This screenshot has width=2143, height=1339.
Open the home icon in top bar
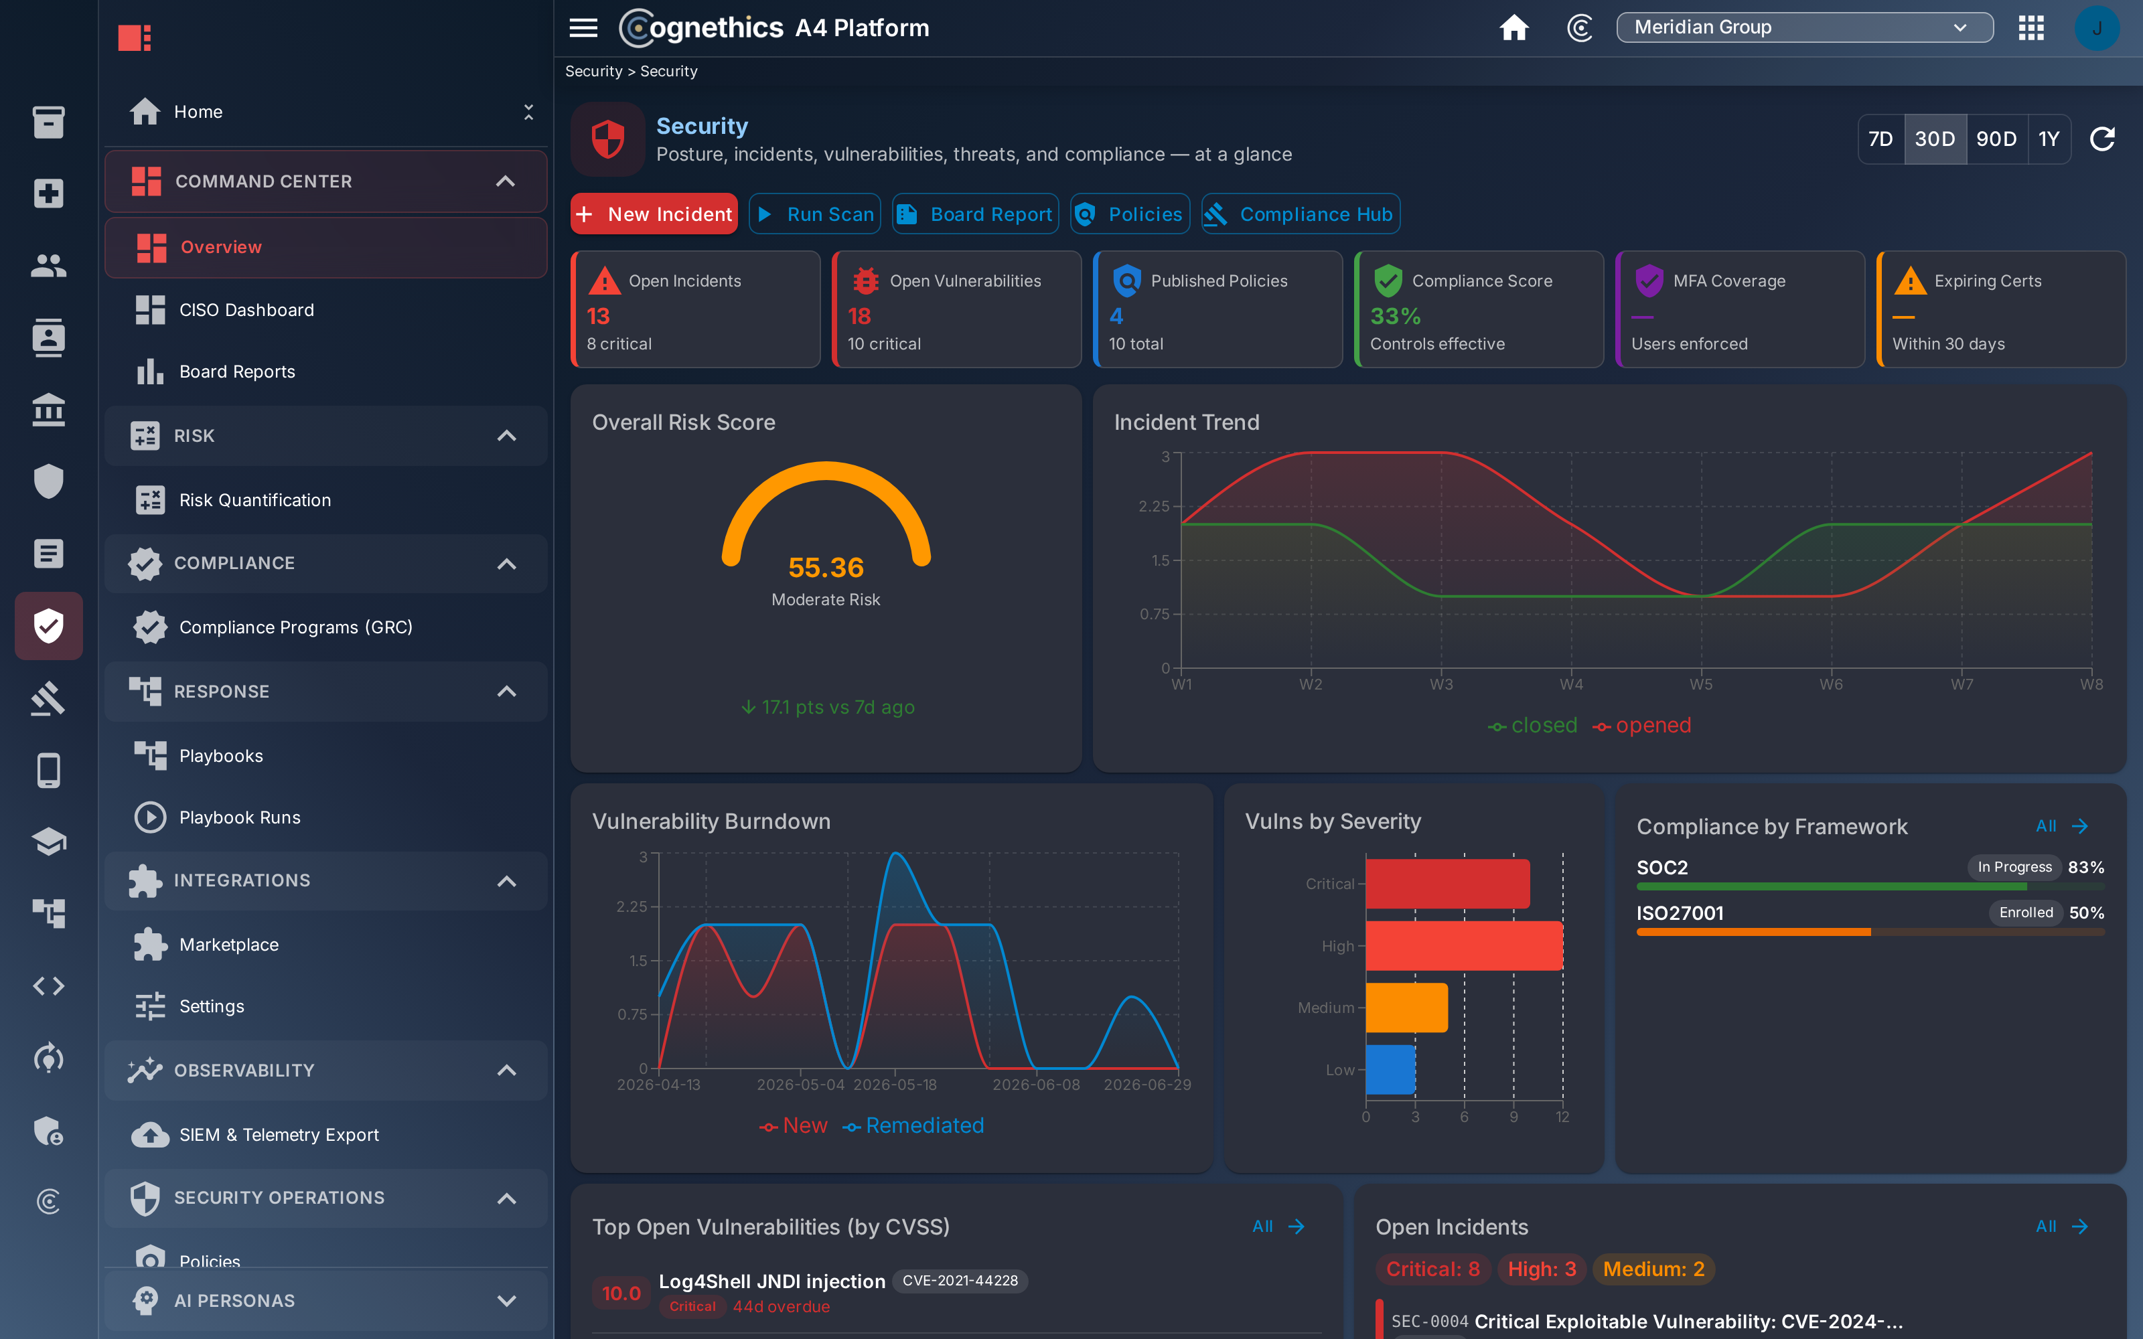(1514, 27)
